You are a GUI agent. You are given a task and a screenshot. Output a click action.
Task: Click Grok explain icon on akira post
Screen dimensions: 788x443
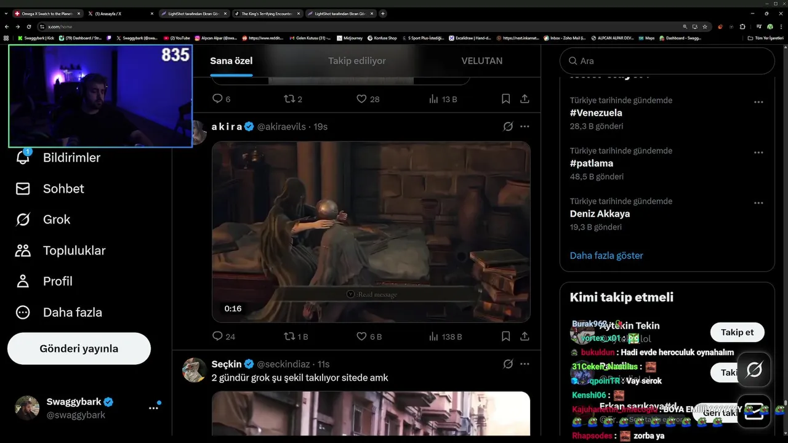coord(508,126)
